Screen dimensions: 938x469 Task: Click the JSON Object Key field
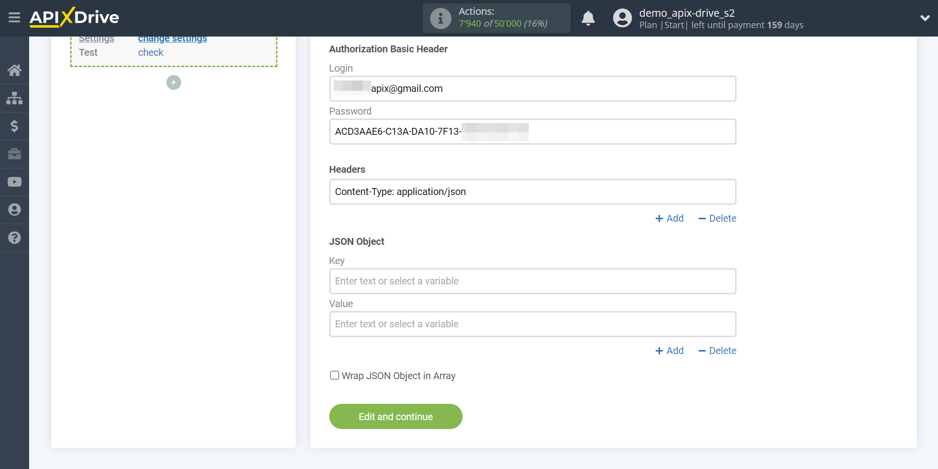point(532,281)
